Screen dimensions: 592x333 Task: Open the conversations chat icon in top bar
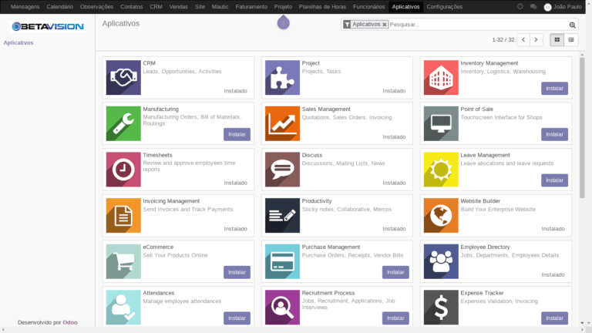533,7
